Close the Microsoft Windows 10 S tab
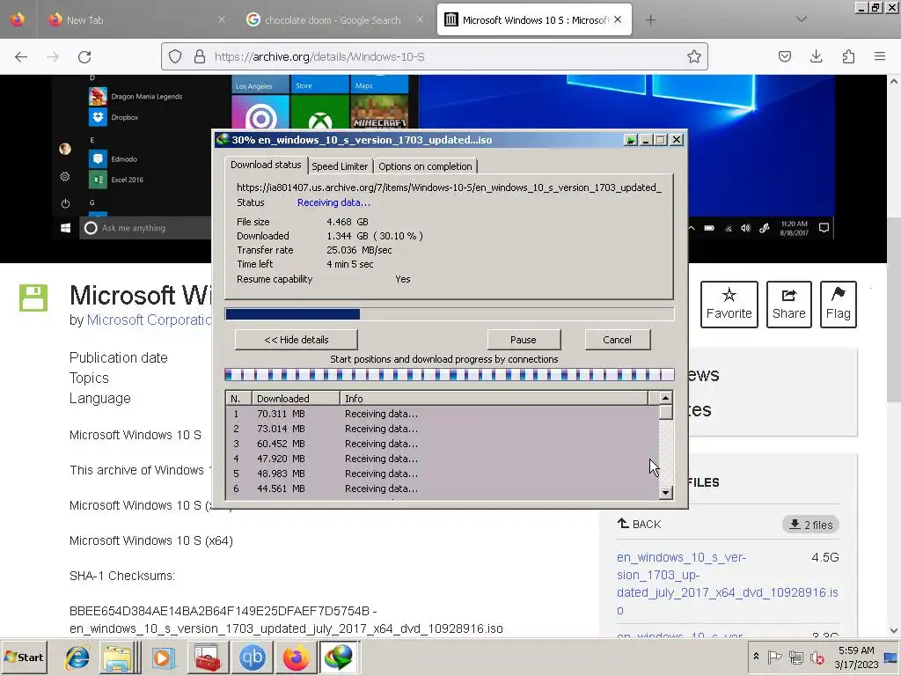 pos(618,19)
